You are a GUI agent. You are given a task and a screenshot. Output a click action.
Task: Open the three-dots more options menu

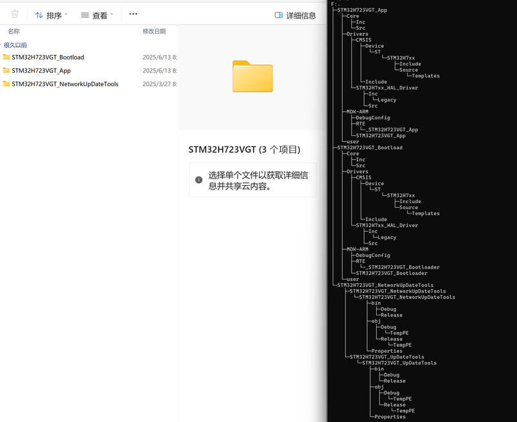point(133,14)
